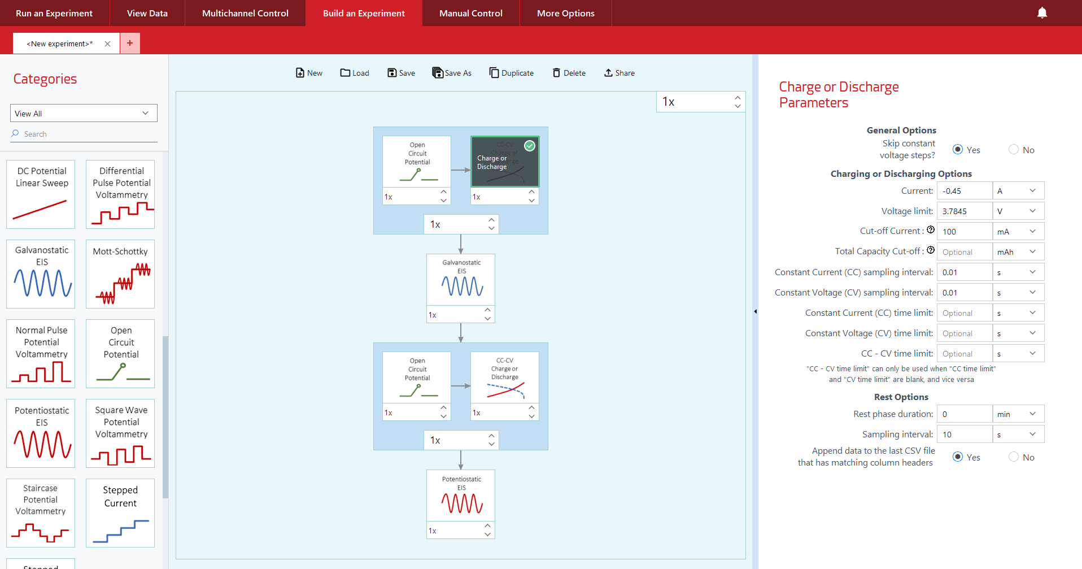Add a new experiment tab with plus

click(x=130, y=43)
